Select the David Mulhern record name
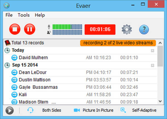Image resolution: width=167 pixels, height=119 pixels. [x=33, y=57]
